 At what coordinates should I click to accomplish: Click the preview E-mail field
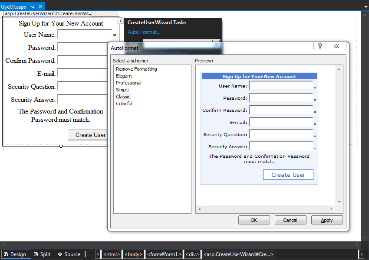coord(281,122)
